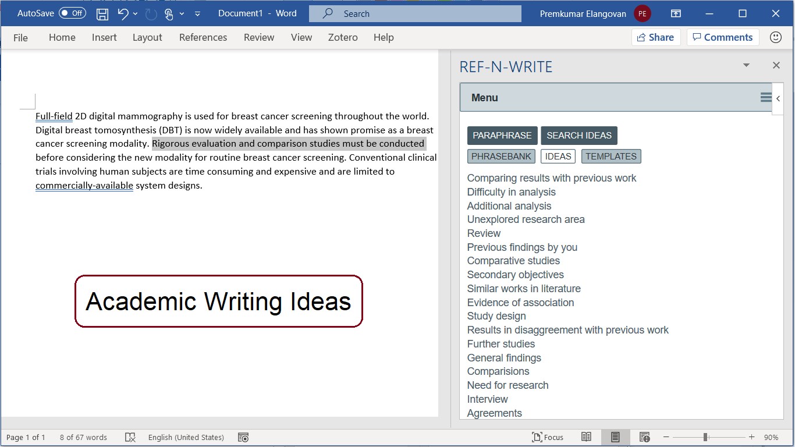Open the Zotero ribbon tab
The image size is (795, 447).
(343, 37)
